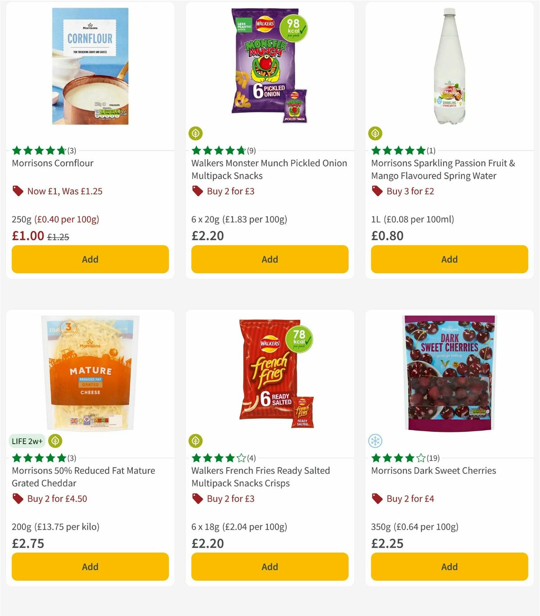
Task: Add Morrisons Cornflour to basket
Action: (x=90, y=259)
